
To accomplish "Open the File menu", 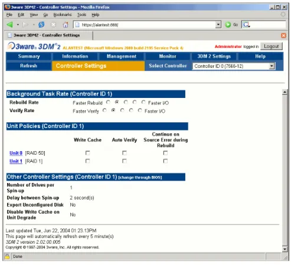I will point(9,15).
